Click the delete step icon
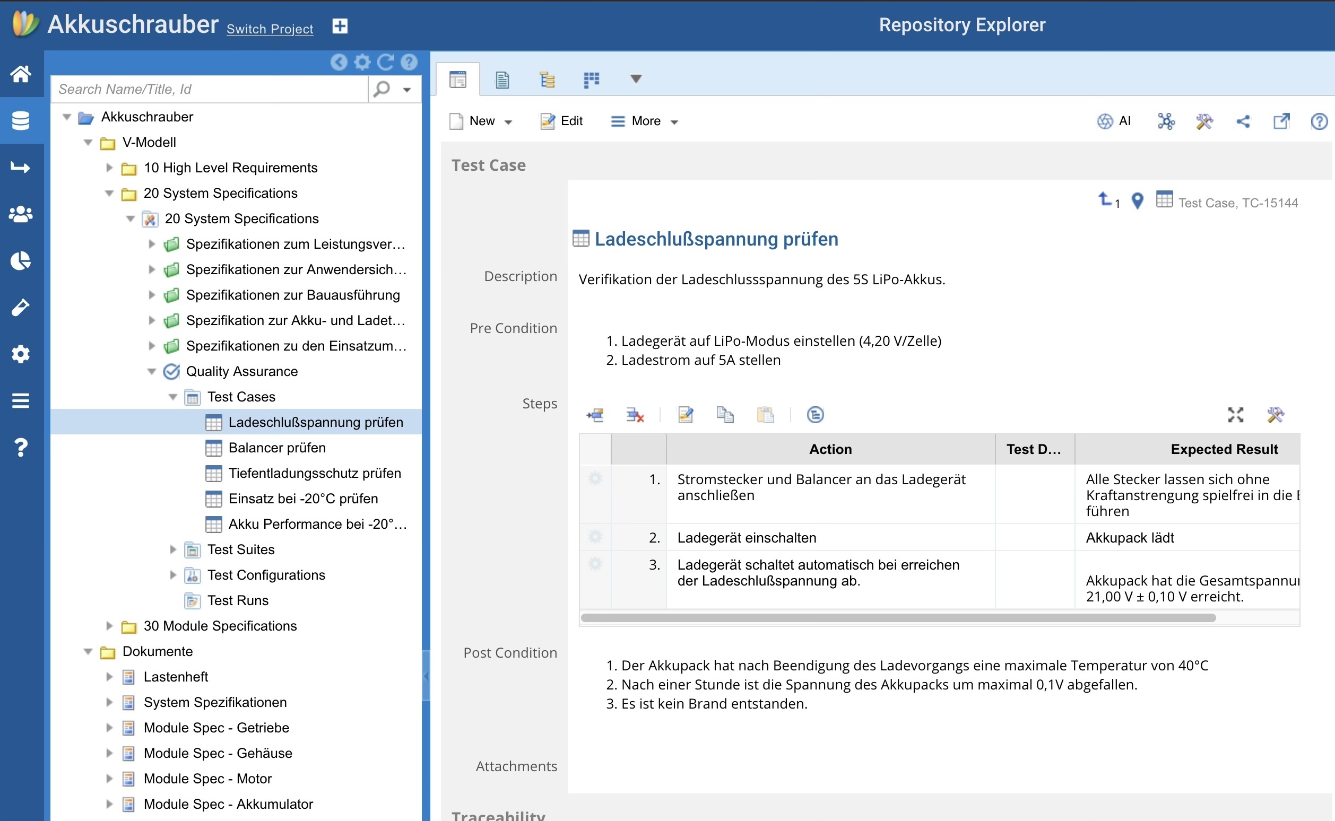 [635, 415]
